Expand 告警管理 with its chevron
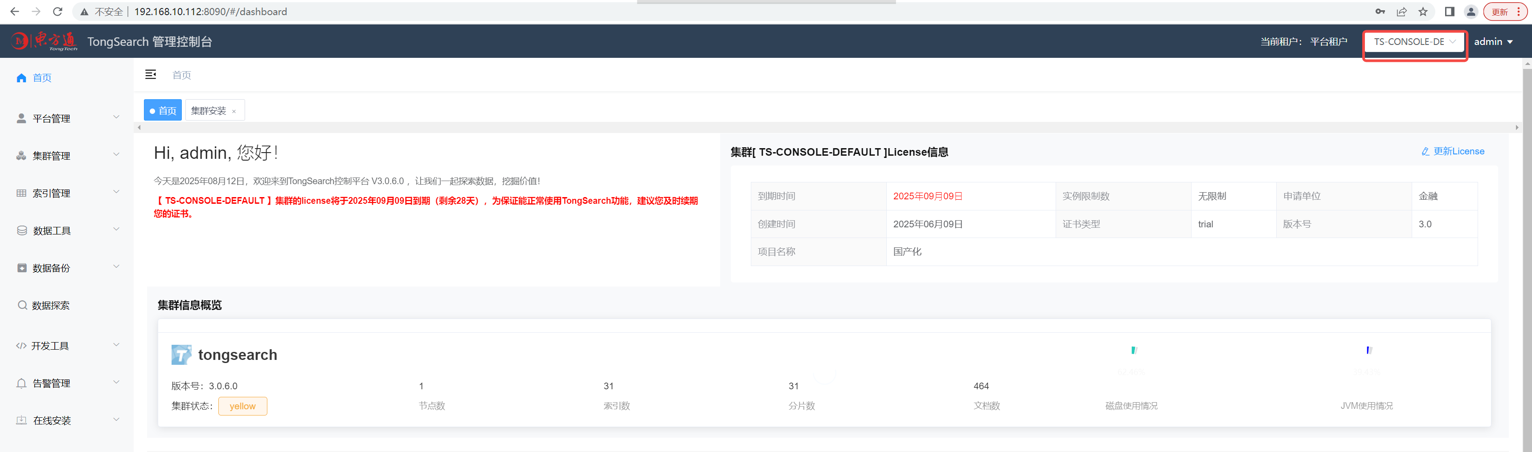 117,382
